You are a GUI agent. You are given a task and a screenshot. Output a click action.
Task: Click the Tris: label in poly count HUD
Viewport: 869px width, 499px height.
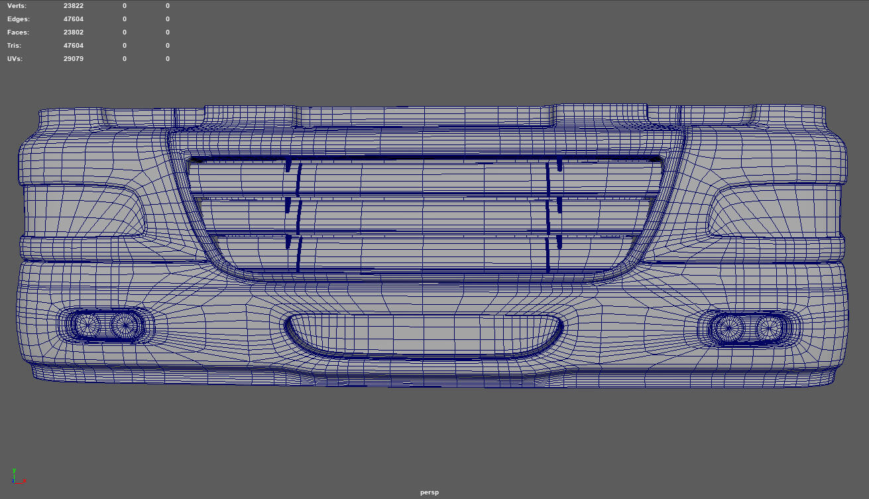15,46
